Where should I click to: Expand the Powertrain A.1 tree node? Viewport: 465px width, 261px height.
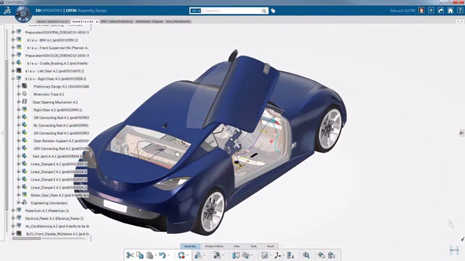click(12, 210)
